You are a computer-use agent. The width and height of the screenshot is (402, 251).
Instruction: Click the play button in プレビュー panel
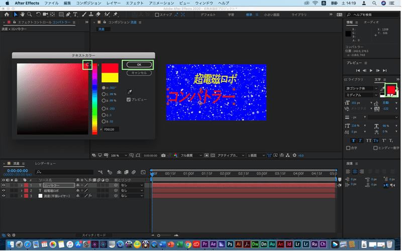click(371, 70)
